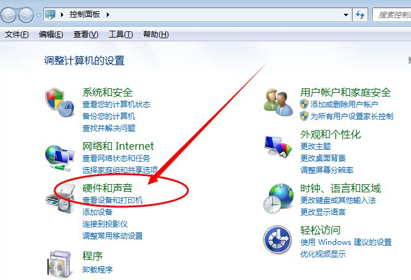This screenshot has width=411, height=280.
Task: Open the 调整屏幕分辨率 link
Action: click(x=327, y=170)
